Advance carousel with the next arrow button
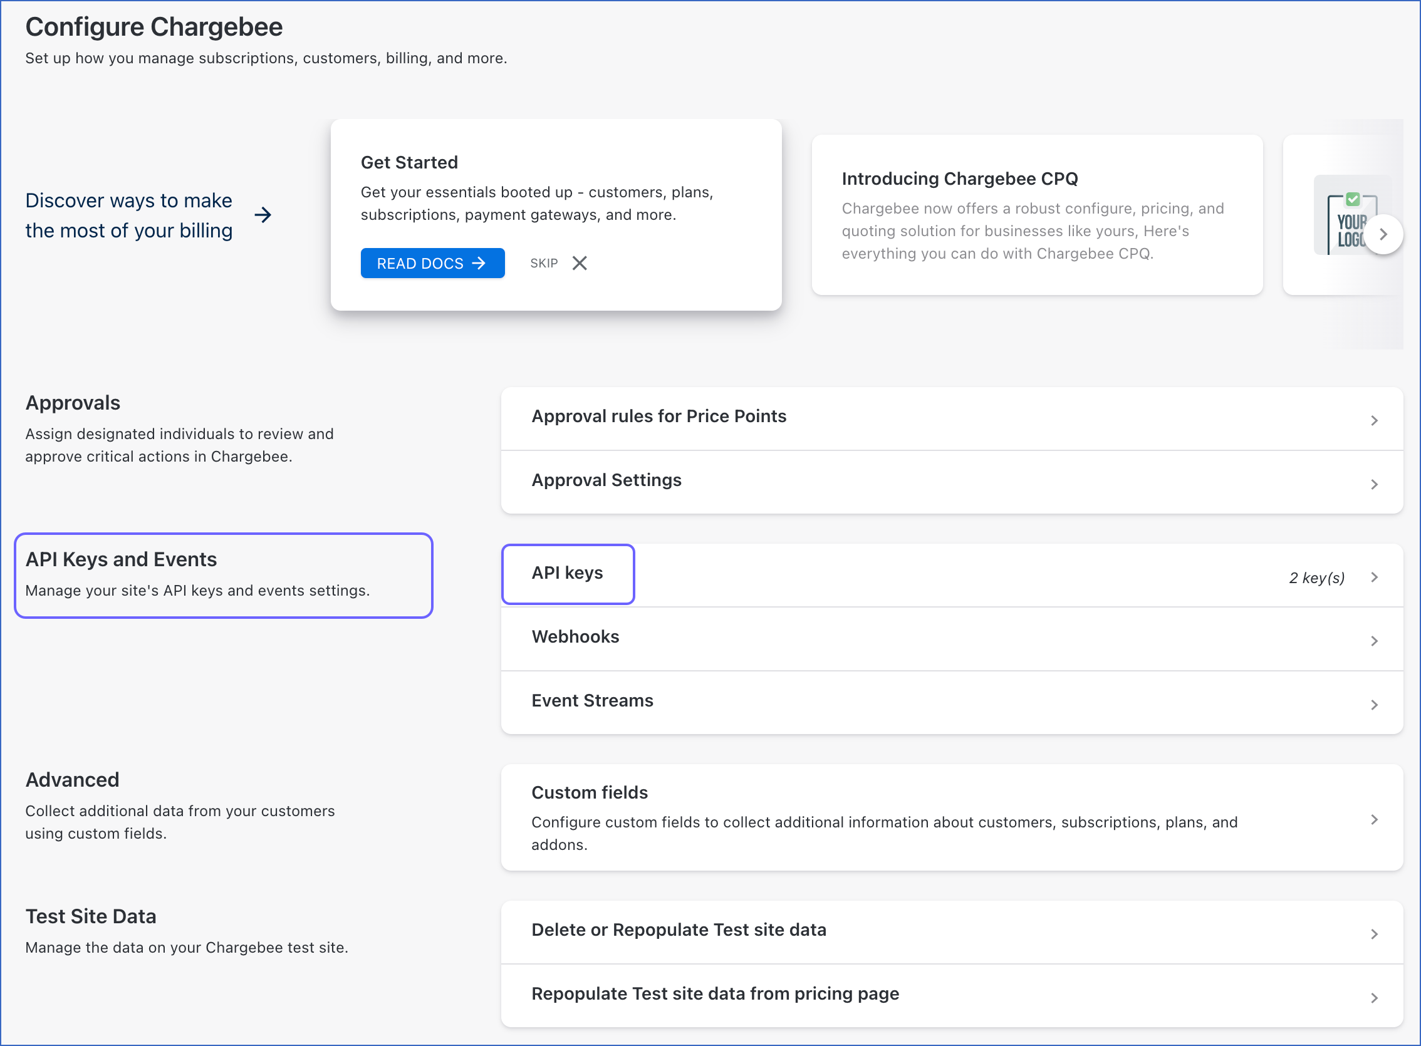Image resolution: width=1421 pixels, height=1046 pixels. click(1383, 234)
